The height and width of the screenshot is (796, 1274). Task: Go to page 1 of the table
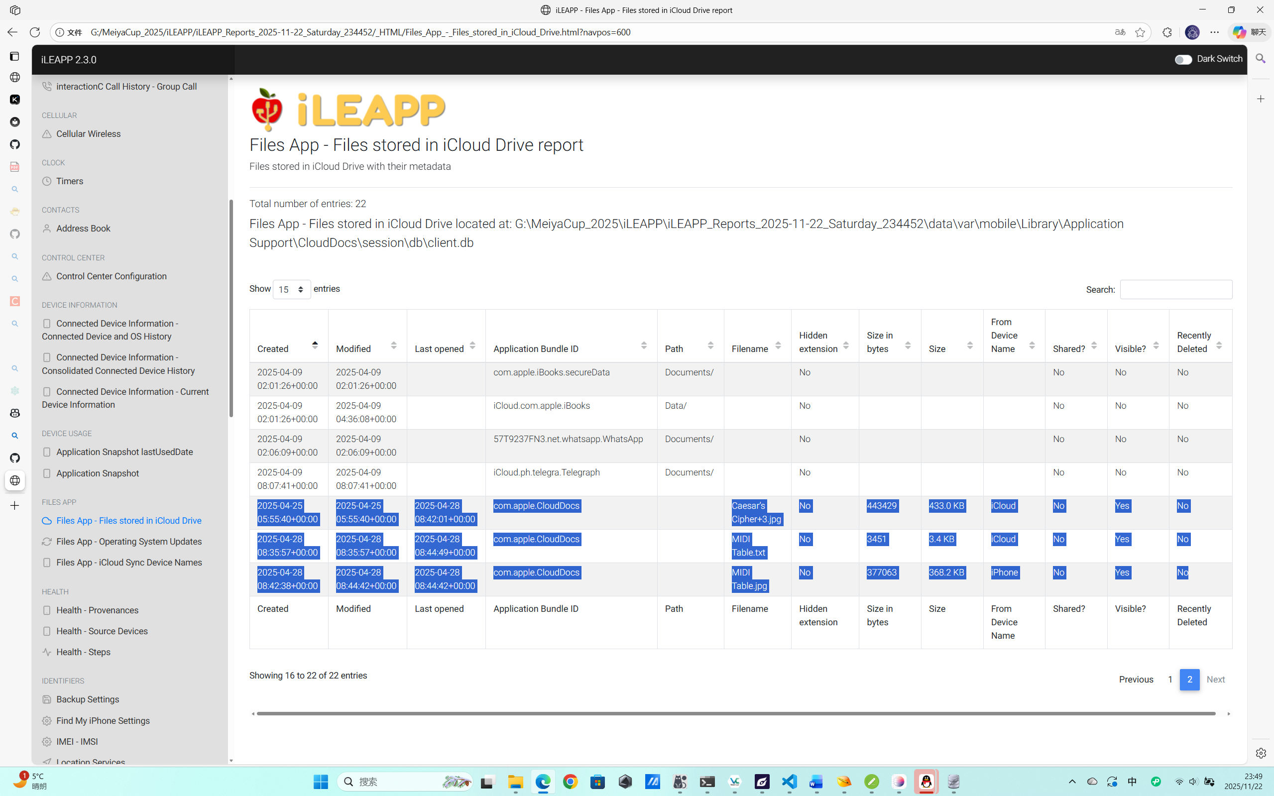[1170, 679]
